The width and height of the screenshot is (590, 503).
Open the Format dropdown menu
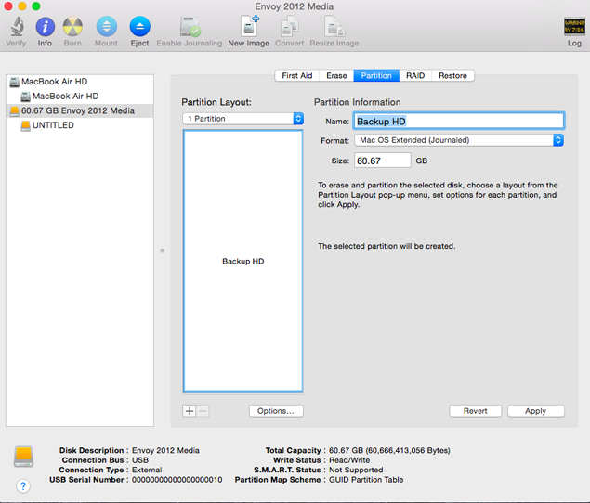[x=459, y=140]
